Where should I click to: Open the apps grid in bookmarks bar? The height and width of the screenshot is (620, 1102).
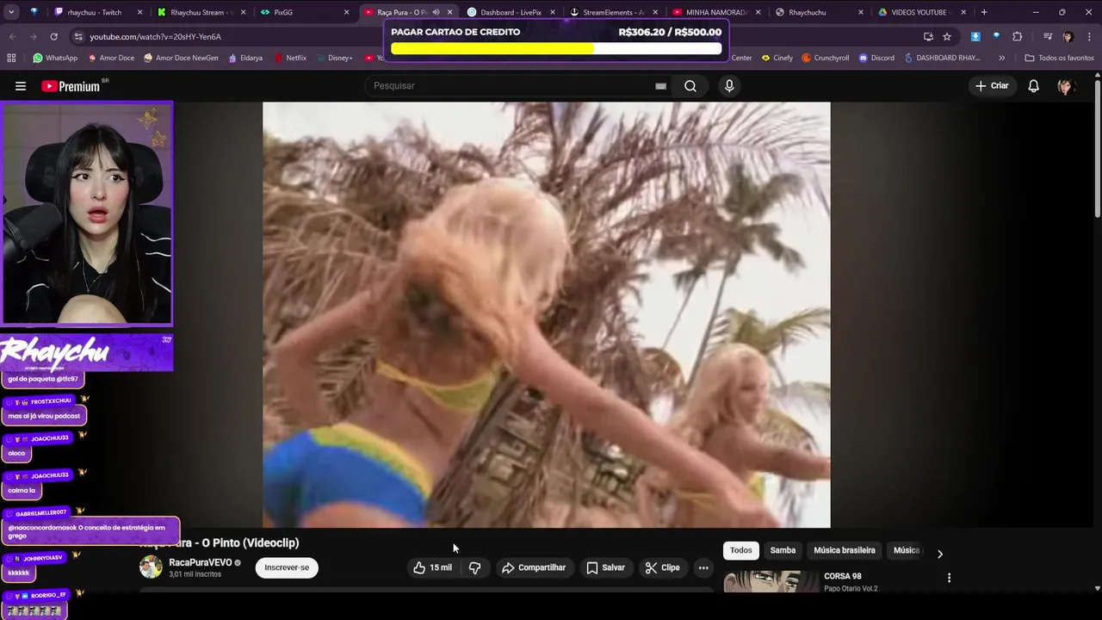(11, 58)
